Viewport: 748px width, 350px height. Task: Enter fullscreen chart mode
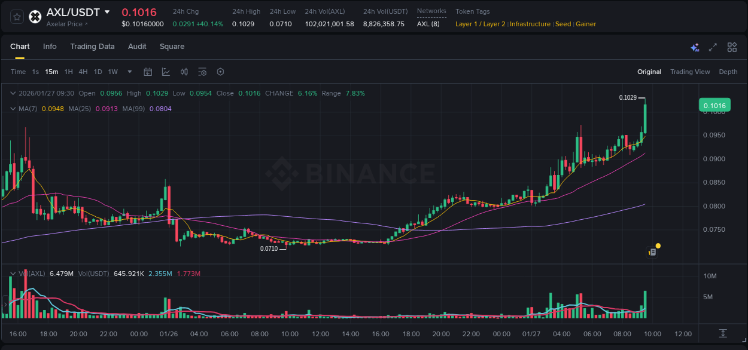click(712, 47)
